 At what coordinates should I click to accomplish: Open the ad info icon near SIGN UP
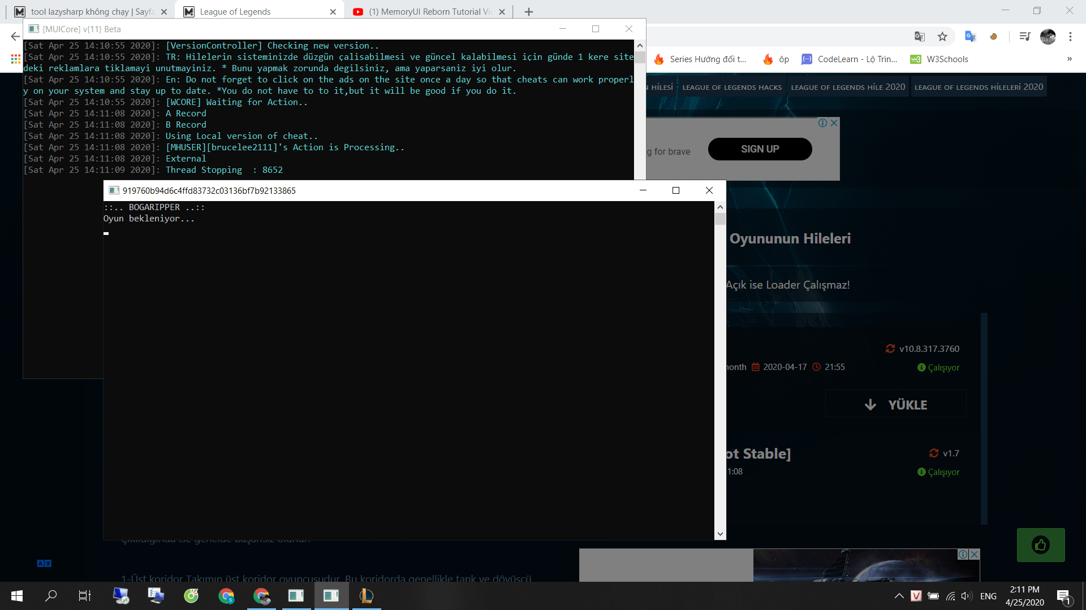point(823,123)
